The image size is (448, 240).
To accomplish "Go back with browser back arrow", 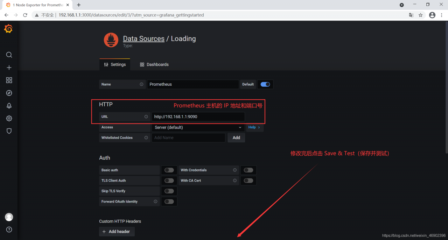I will pos(6,15).
